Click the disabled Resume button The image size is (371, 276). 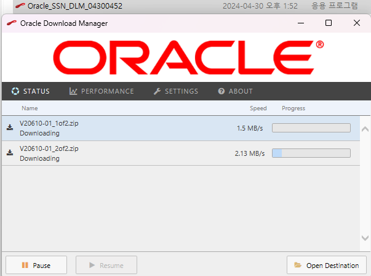click(x=106, y=265)
